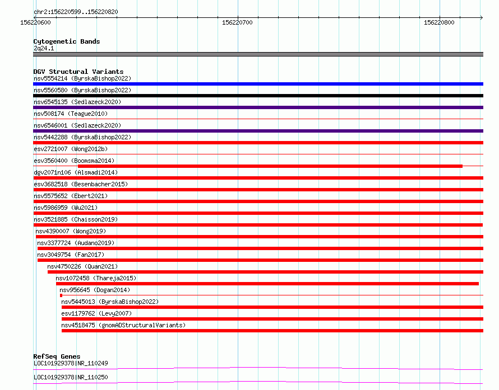
Task: Open nsv5575652 (Ebert2021) label
Action: point(71,196)
